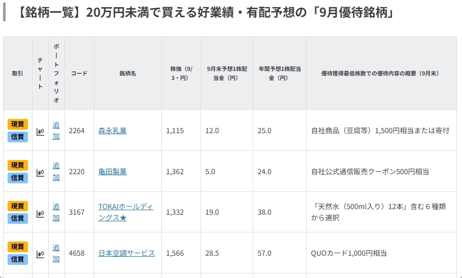Click the コード column header
462x278 pixels.
(x=79, y=73)
